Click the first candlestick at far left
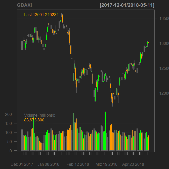This screenshot has height=169, width=169. pyautogui.click(x=22, y=45)
